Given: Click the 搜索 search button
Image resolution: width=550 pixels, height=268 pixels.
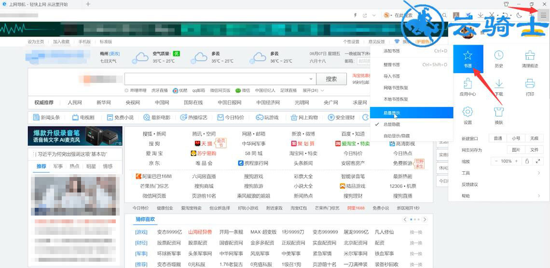Looking at the screenshot, I should tap(331, 79).
